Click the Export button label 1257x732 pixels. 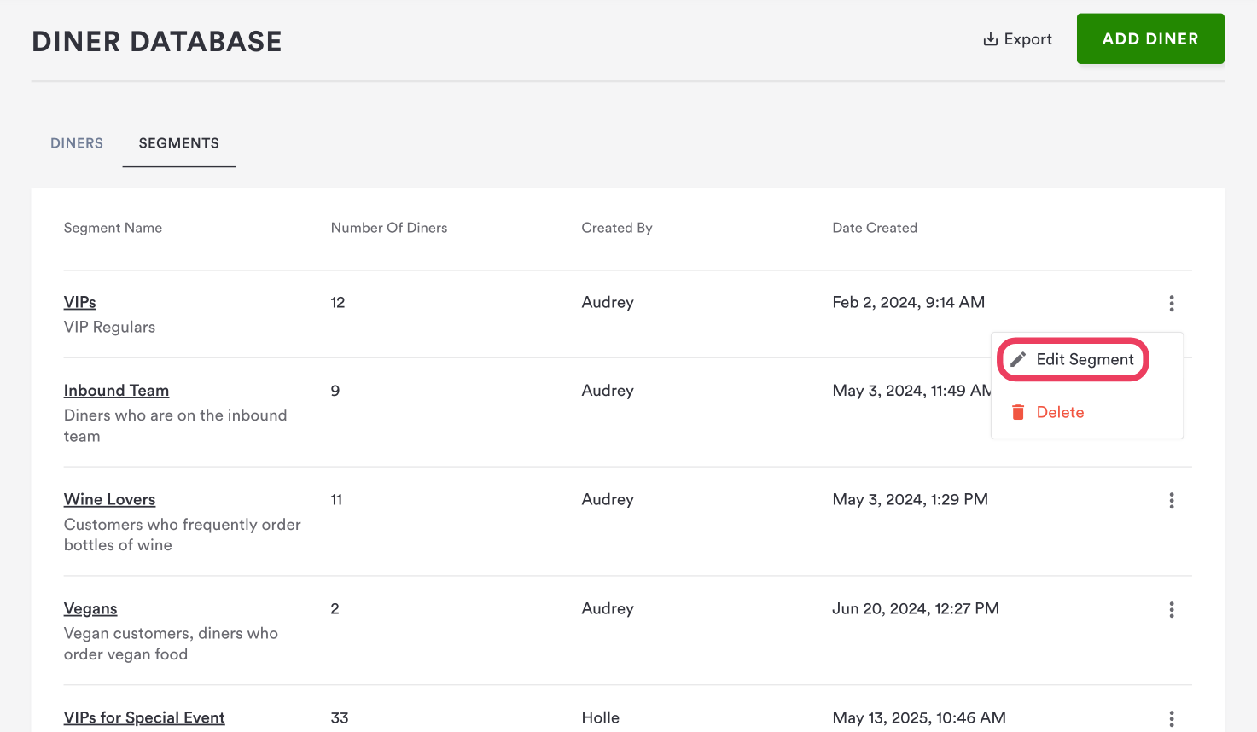tap(1027, 39)
